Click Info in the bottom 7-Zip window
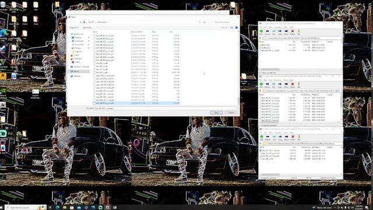Screen dimensions: 373x210 tap(299, 138)
